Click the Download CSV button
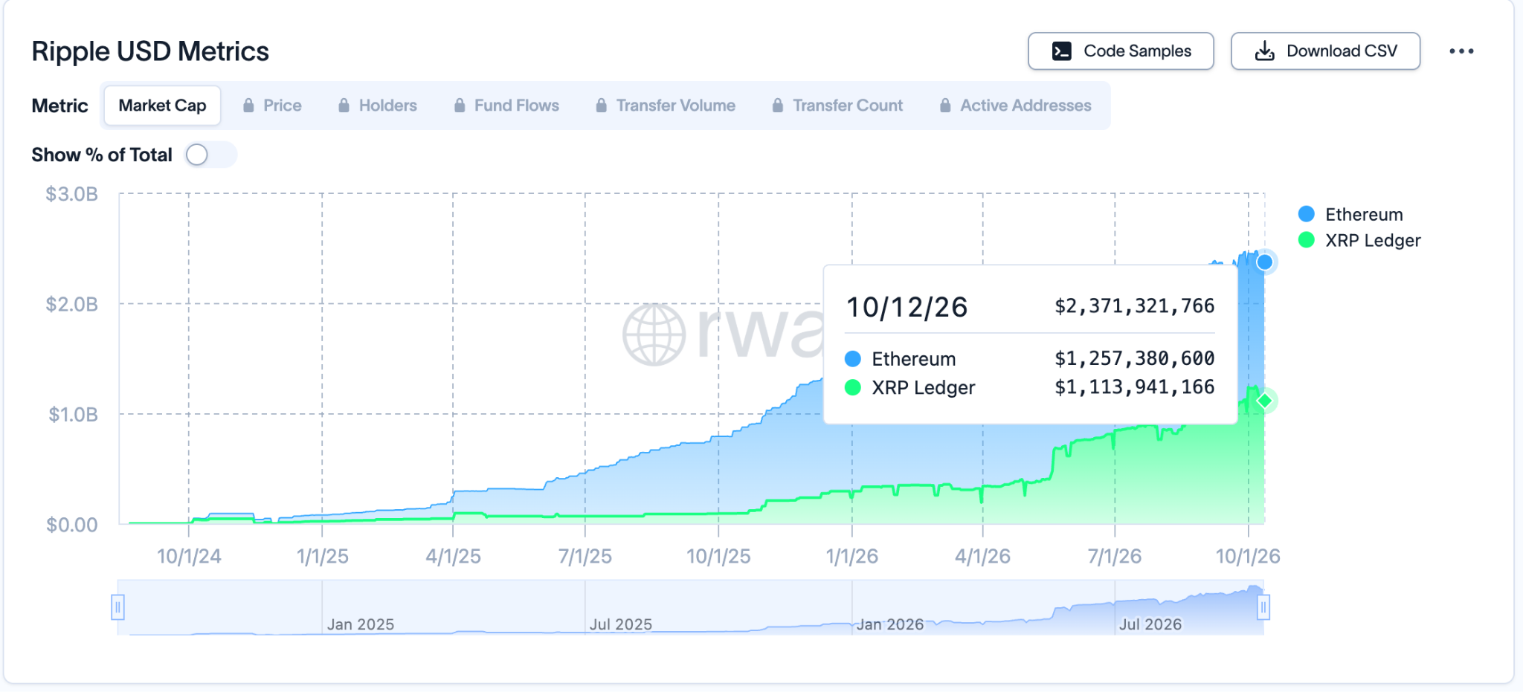 1325,51
